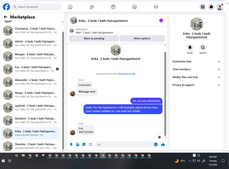Image resolution: width=229 pixels, height=169 pixels.
Task: Open the Facebook logo home
Action: point(6,7)
